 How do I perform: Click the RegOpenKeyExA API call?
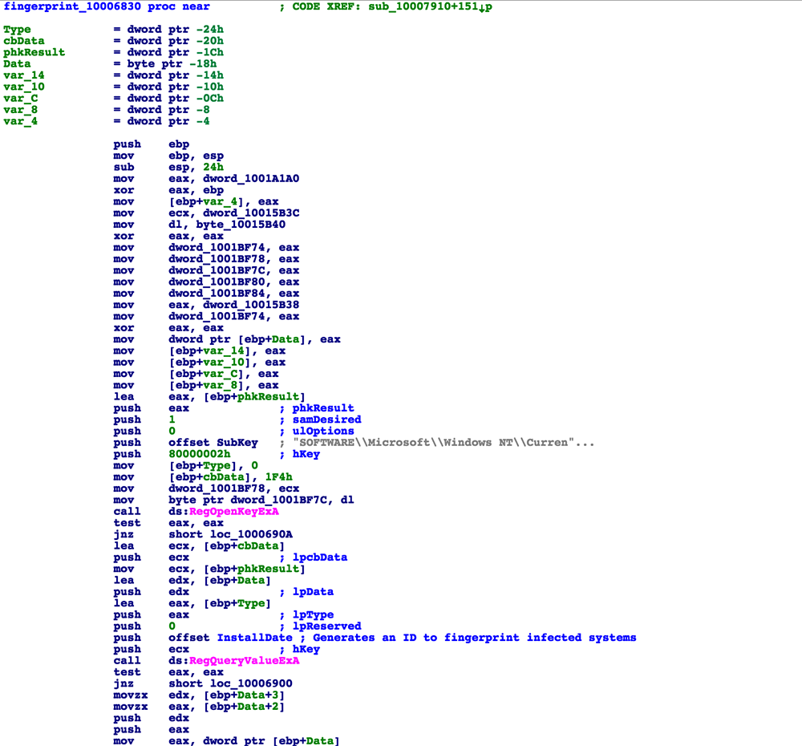tap(234, 512)
